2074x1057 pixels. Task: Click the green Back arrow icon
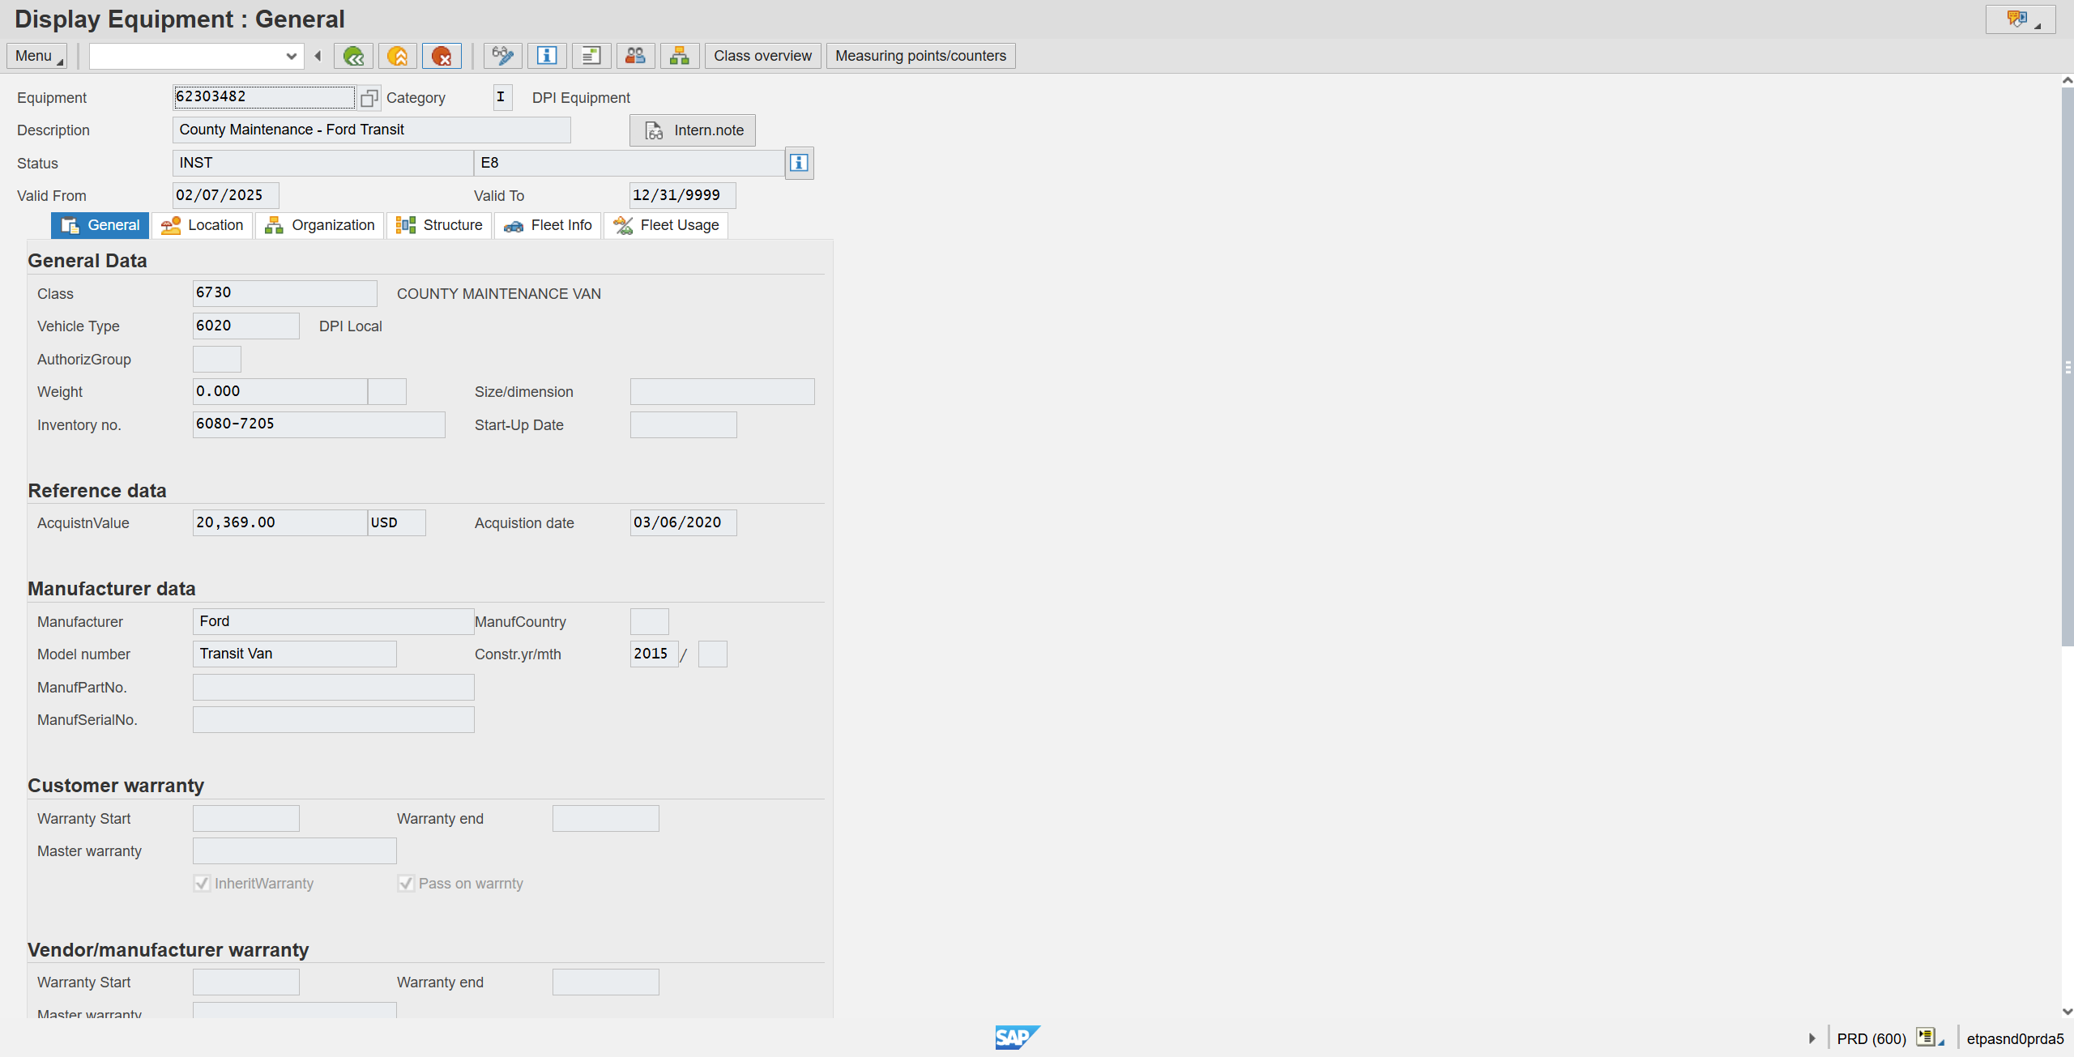click(x=353, y=56)
